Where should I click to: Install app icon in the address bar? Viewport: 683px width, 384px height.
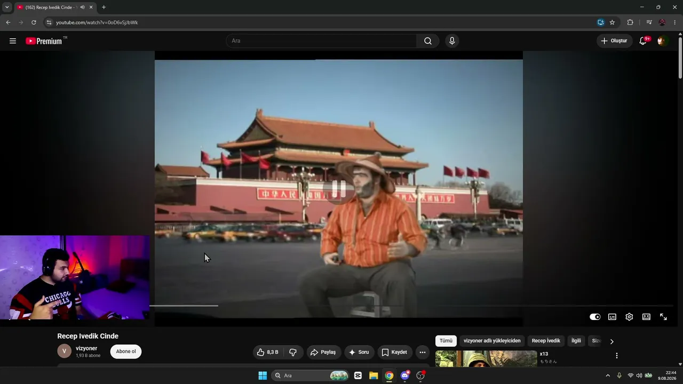coord(600,22)
